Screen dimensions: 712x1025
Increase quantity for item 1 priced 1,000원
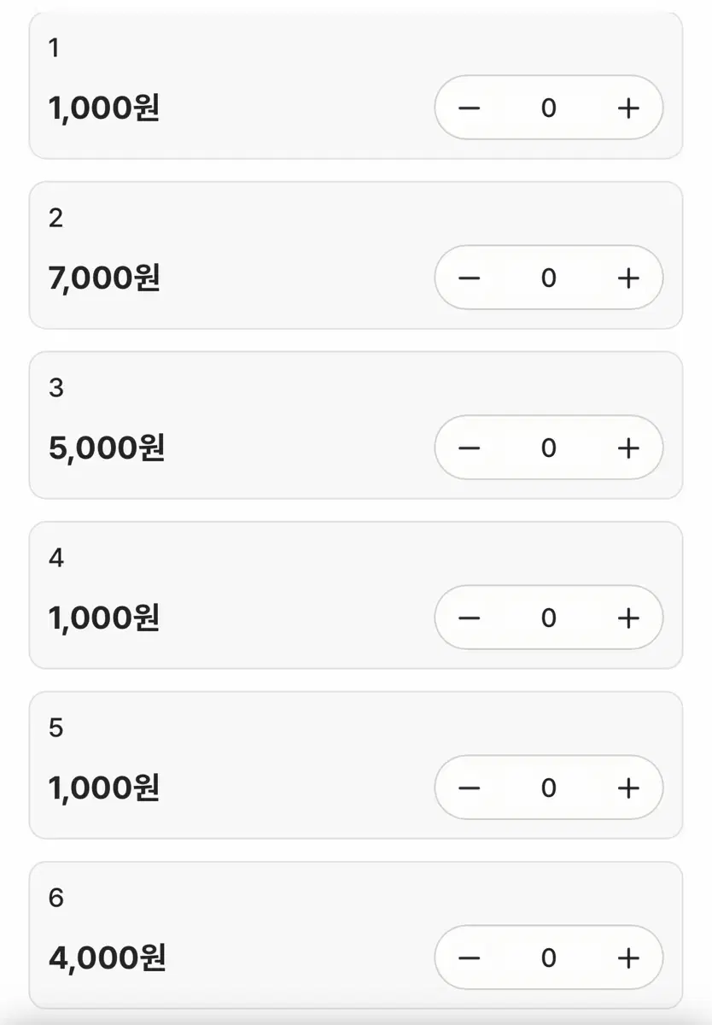(x=628, y=108)
